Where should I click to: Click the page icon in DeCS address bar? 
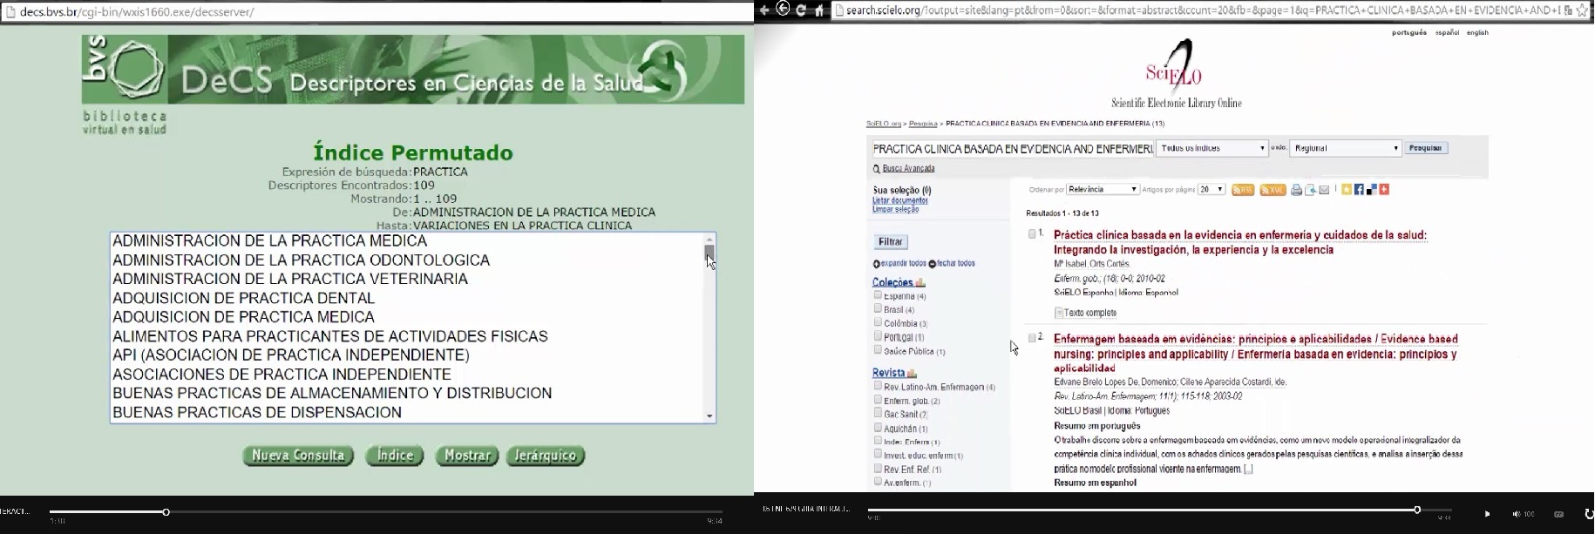(10, 12)
